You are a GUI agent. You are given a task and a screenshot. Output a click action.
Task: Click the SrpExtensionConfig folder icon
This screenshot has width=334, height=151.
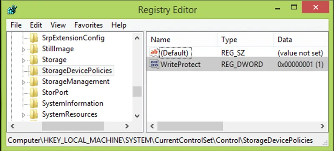34,38
